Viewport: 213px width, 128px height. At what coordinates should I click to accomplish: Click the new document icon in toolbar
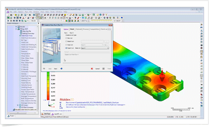8,15
